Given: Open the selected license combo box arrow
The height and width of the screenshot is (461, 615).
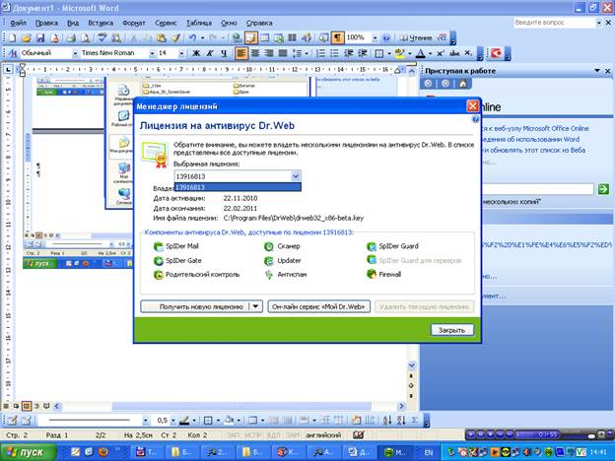Looking at the screenshot, I should (296, 176).
